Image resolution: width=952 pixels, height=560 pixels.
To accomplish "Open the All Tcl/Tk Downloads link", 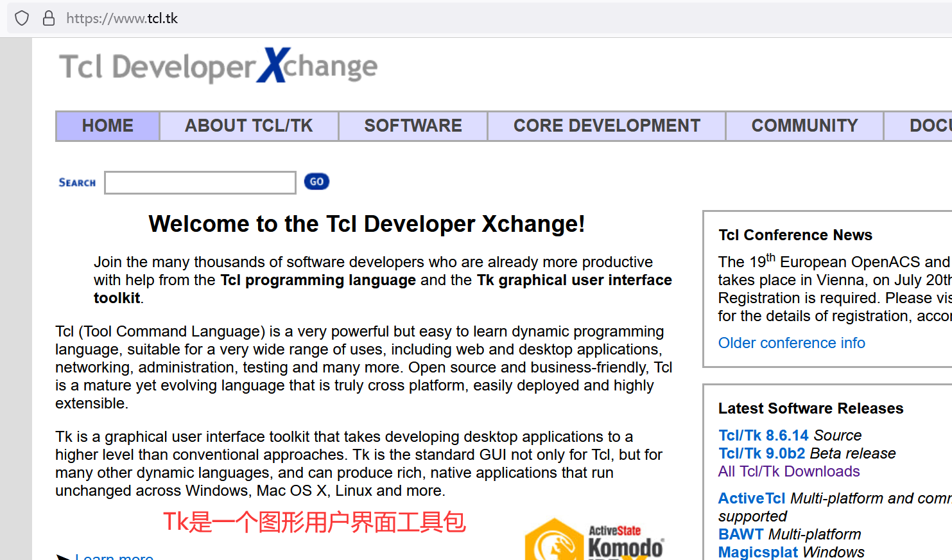I will [789, 471].
